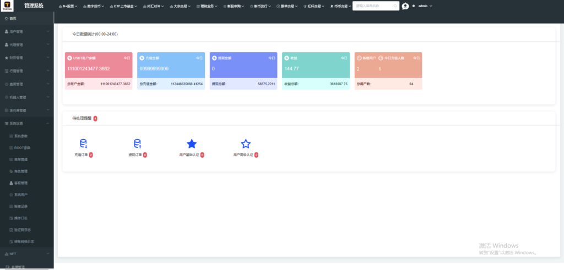This screenshot has width=564, height=270.
Task: Open 操作日志 in the sidebar
Action: pyautogui.click(x=27, y=218)
